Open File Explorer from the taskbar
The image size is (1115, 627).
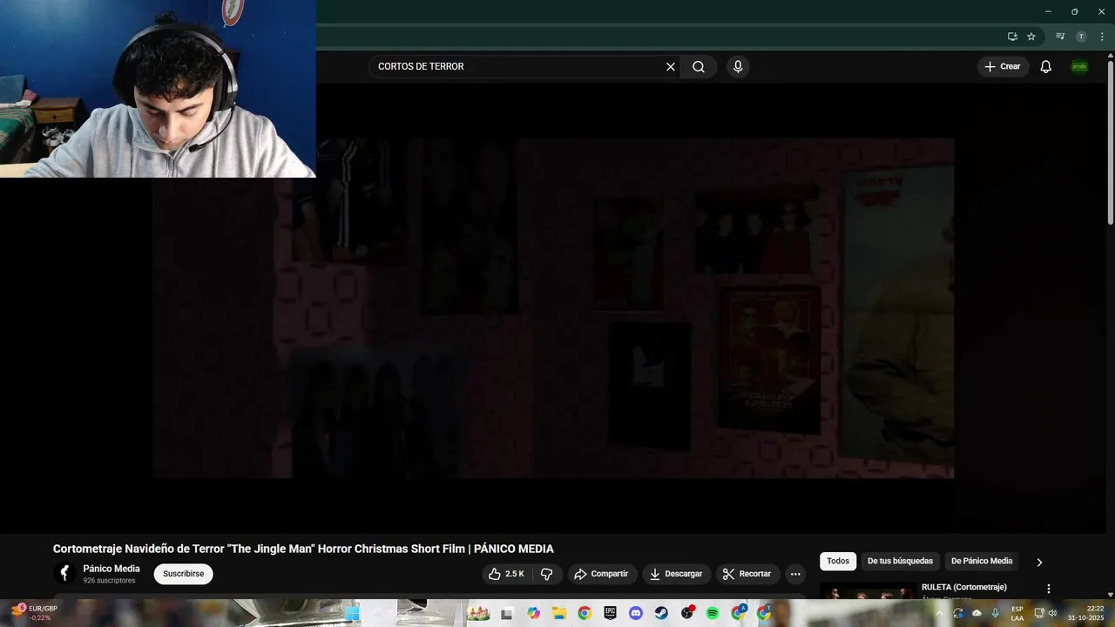tap(559, 613)
